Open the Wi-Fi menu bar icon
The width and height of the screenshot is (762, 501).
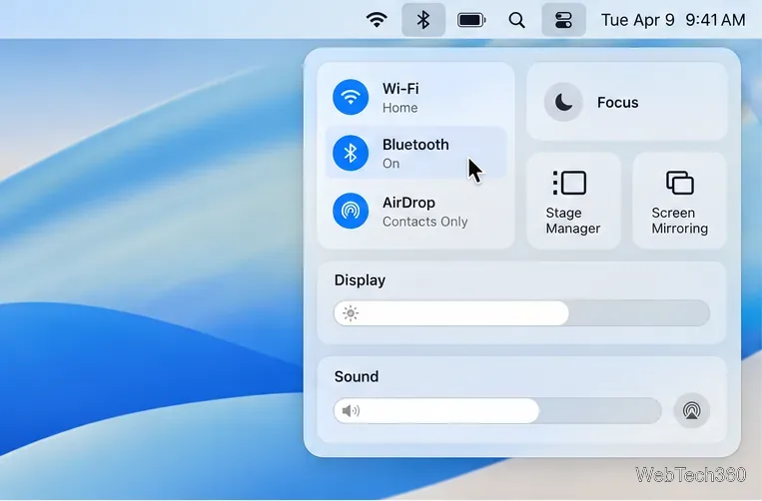tap(377, 20)
